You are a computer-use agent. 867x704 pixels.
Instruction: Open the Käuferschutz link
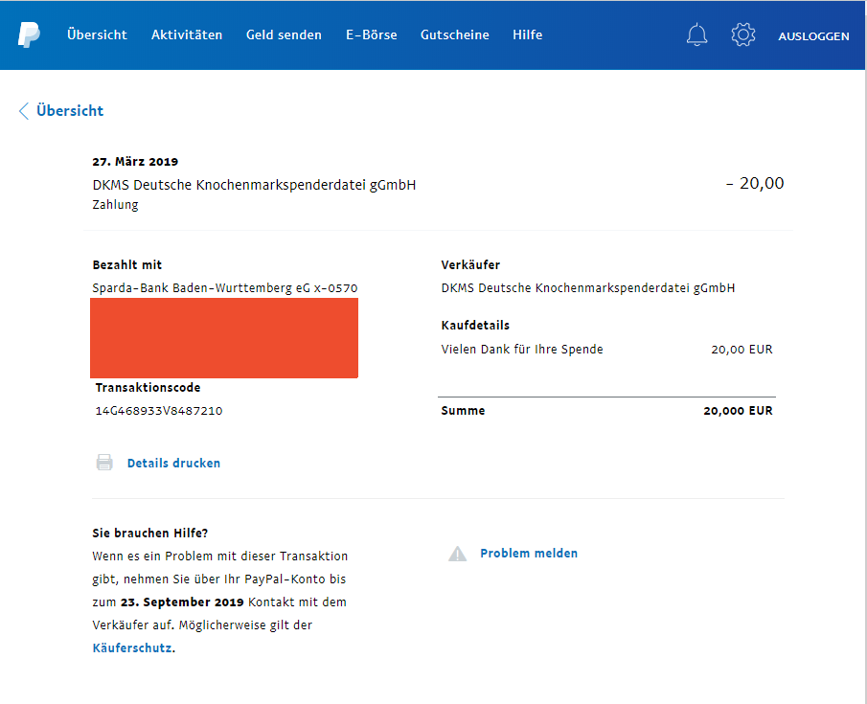pos(132,648)
